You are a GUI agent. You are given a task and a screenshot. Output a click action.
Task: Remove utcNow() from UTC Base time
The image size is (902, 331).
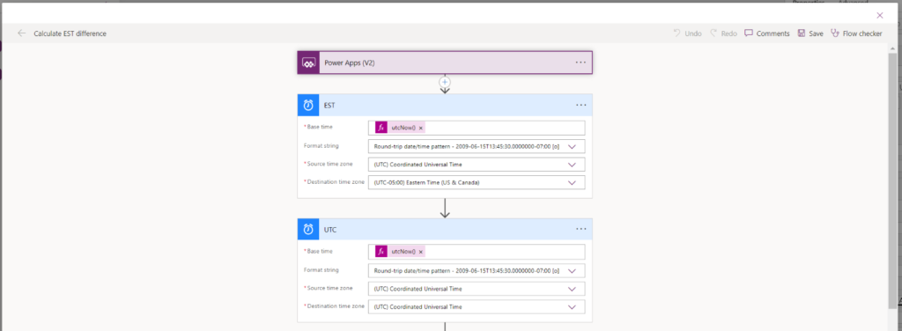click(x=420, y=252)
